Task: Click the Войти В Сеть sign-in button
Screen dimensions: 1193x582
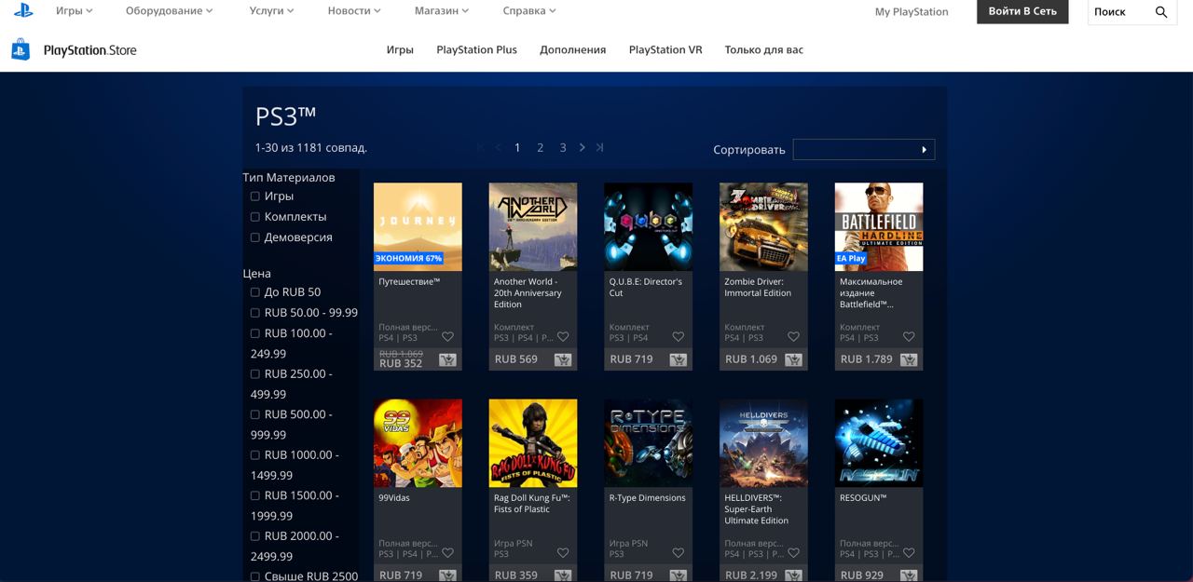Action: point(1022,11)
